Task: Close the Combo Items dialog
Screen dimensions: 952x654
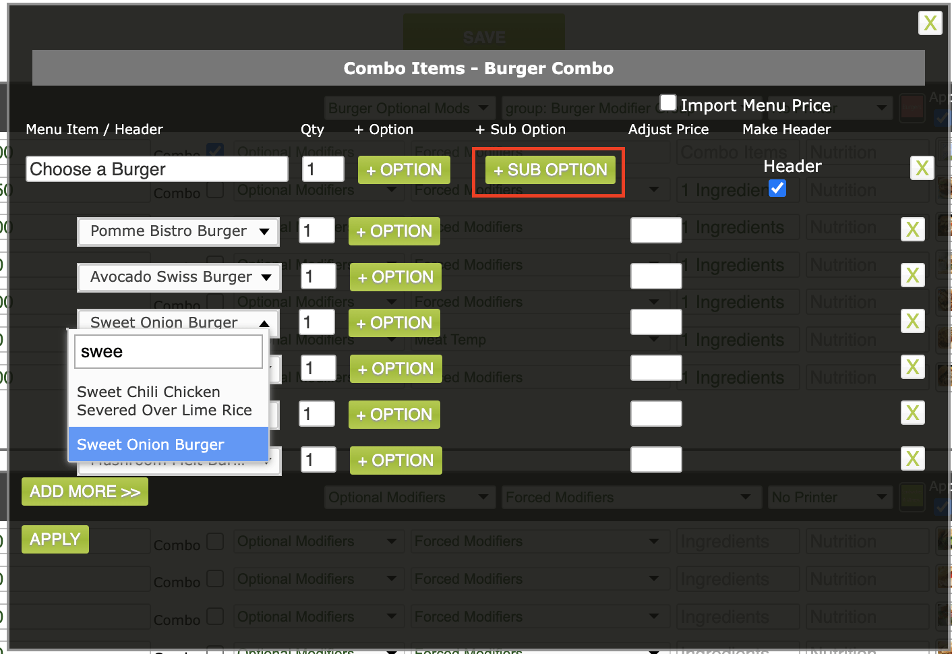Action: (x=930, y=23)
